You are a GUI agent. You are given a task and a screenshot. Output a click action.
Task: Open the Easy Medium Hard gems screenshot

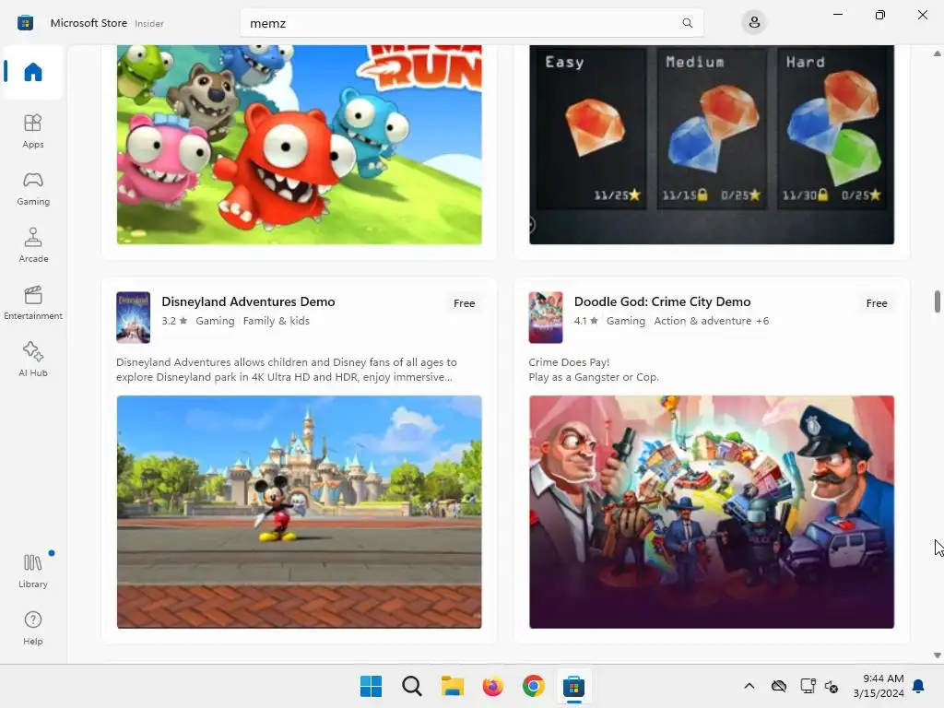click(x=712, y=145)
